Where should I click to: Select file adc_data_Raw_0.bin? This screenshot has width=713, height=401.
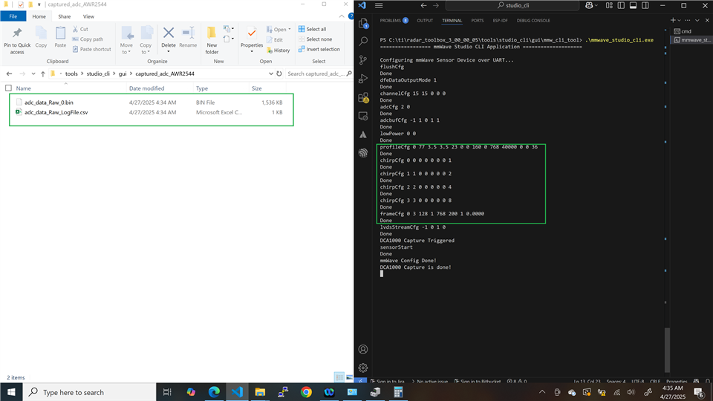coord(49,102)
